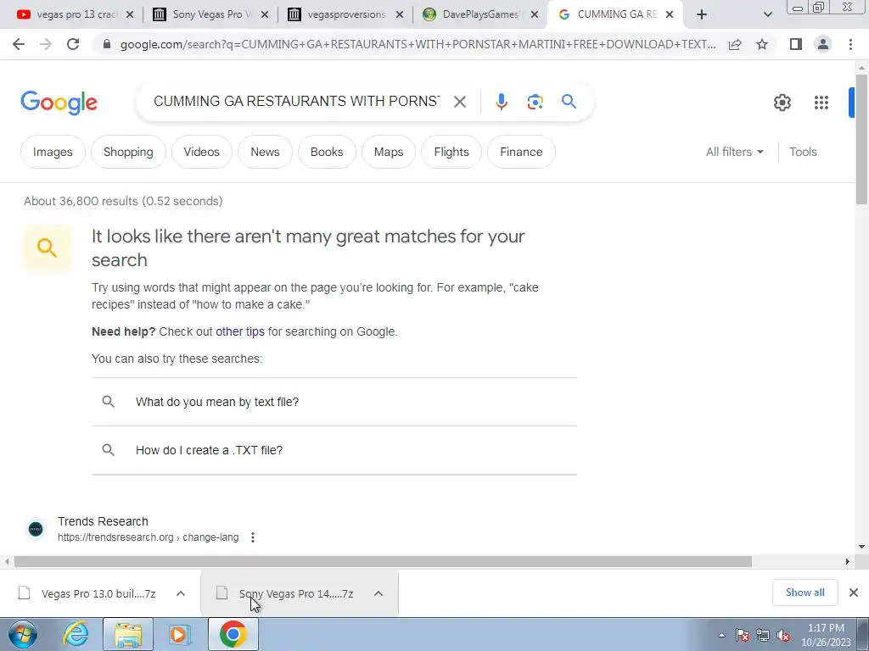Filter results by Finance
The height and width of the screenshot is (651, 869).
(x=521, y=152)
